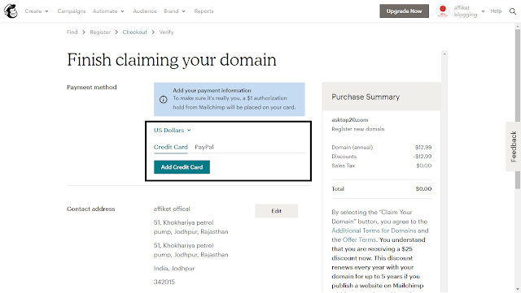Open the Reports page
Viewport: 521px width, 293px height.
click(204, 11)
